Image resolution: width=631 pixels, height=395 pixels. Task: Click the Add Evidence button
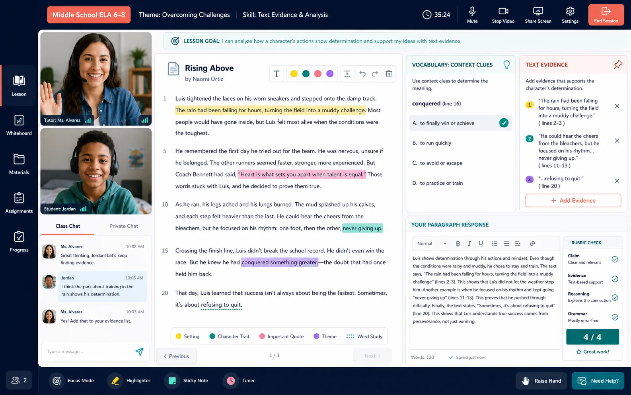tap(573, 200)
